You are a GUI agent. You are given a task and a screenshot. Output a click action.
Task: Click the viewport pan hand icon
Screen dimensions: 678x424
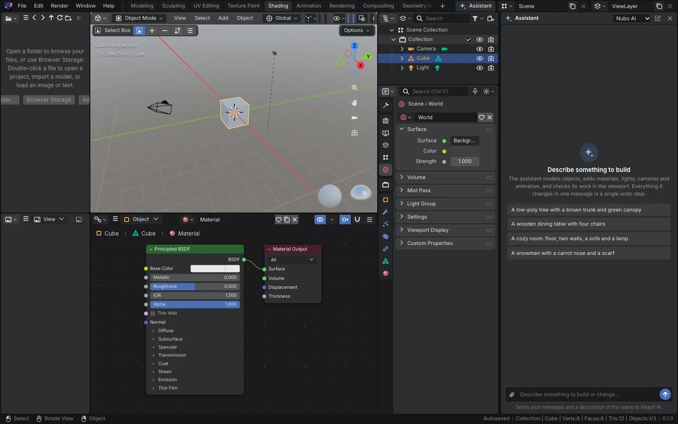coord(355,103)
